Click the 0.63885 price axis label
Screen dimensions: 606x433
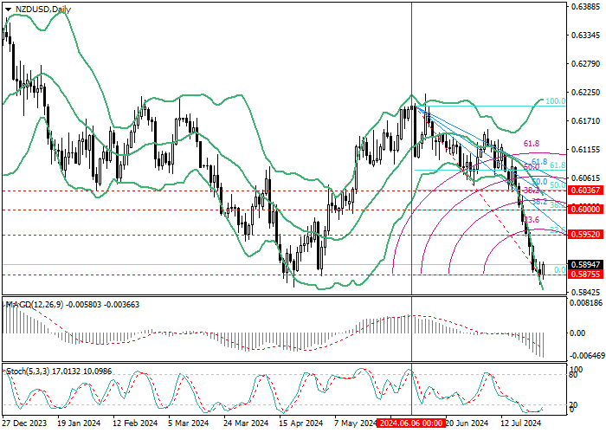pyautogui.click(x=585, y=7)
